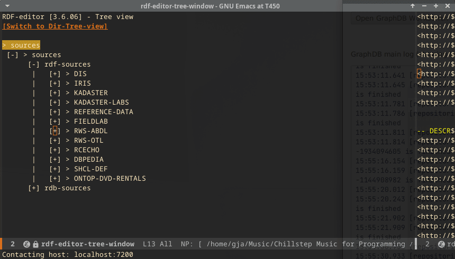
Task: Expand the RWS-ABDL node
Action: coord(55,131)
